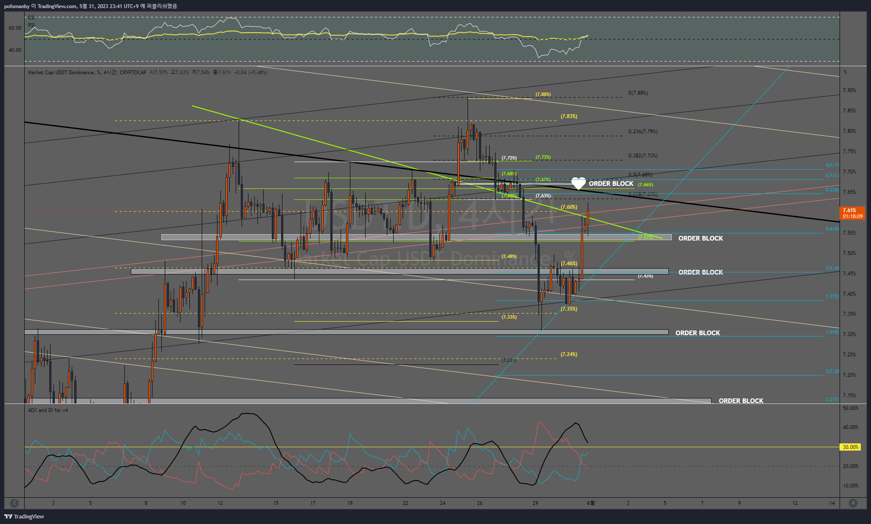Click the yellow (7.60%) level label
Screen dimensions: 871x524
point(569,207)
